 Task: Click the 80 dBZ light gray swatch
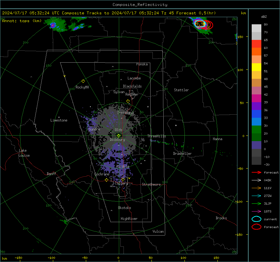[x=256, y=28]
